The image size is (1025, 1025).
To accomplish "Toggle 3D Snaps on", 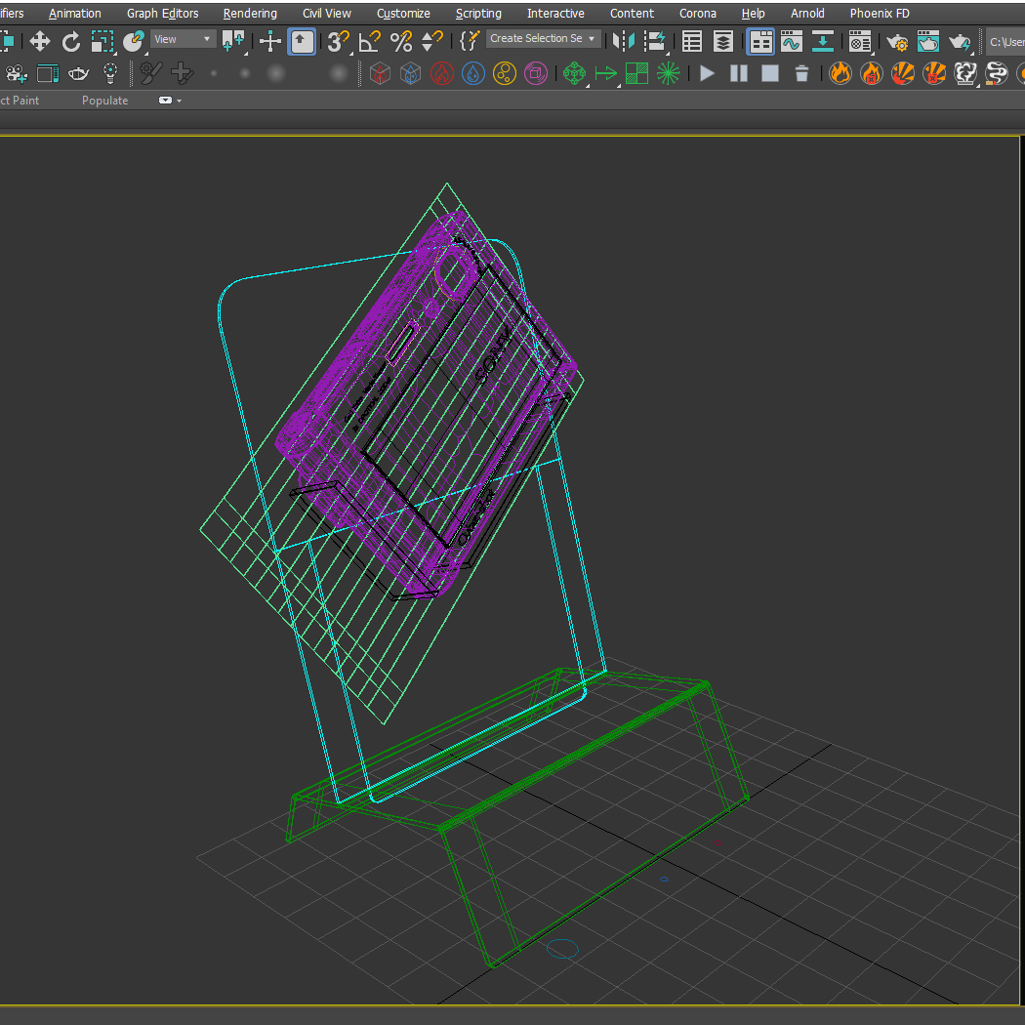I will (x=339, y=41).
